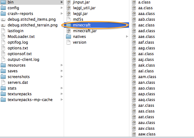Expand the bin folder arrow

click(x=61, y=2)
